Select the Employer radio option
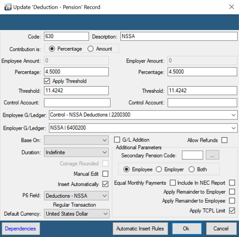Viewport: 239px width, 237px height. click(x=159, y=169)
